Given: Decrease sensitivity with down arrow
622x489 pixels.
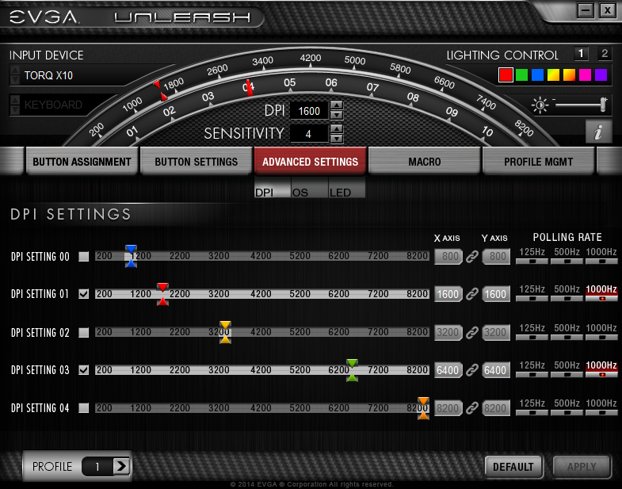Looking at the screenshot, I should [337, 139].
